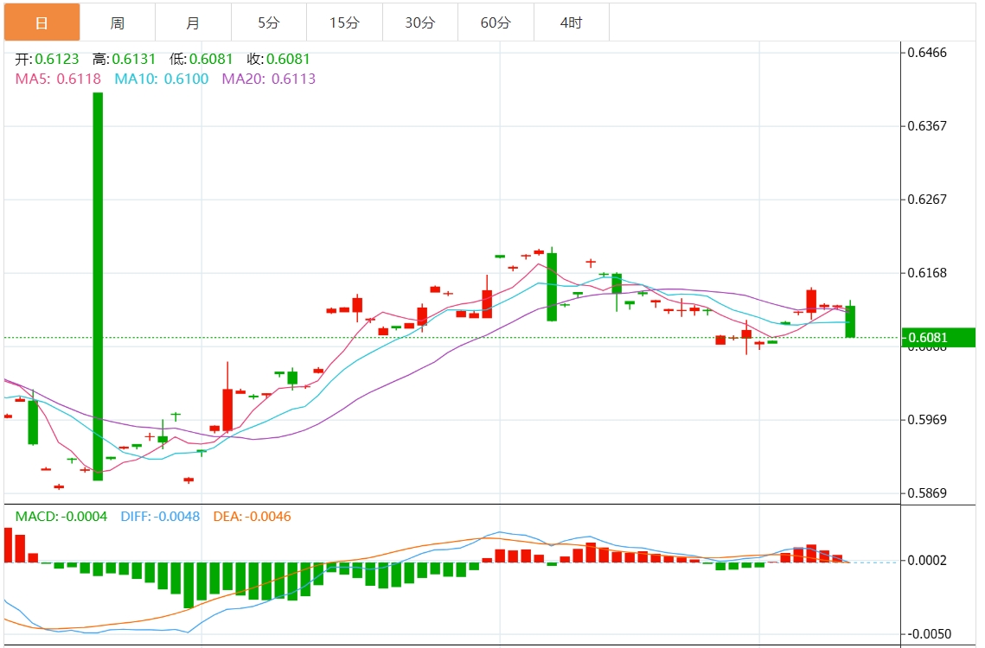
Task: Click the tallest green candlestick spike
Action: click(x=98, y=286)
